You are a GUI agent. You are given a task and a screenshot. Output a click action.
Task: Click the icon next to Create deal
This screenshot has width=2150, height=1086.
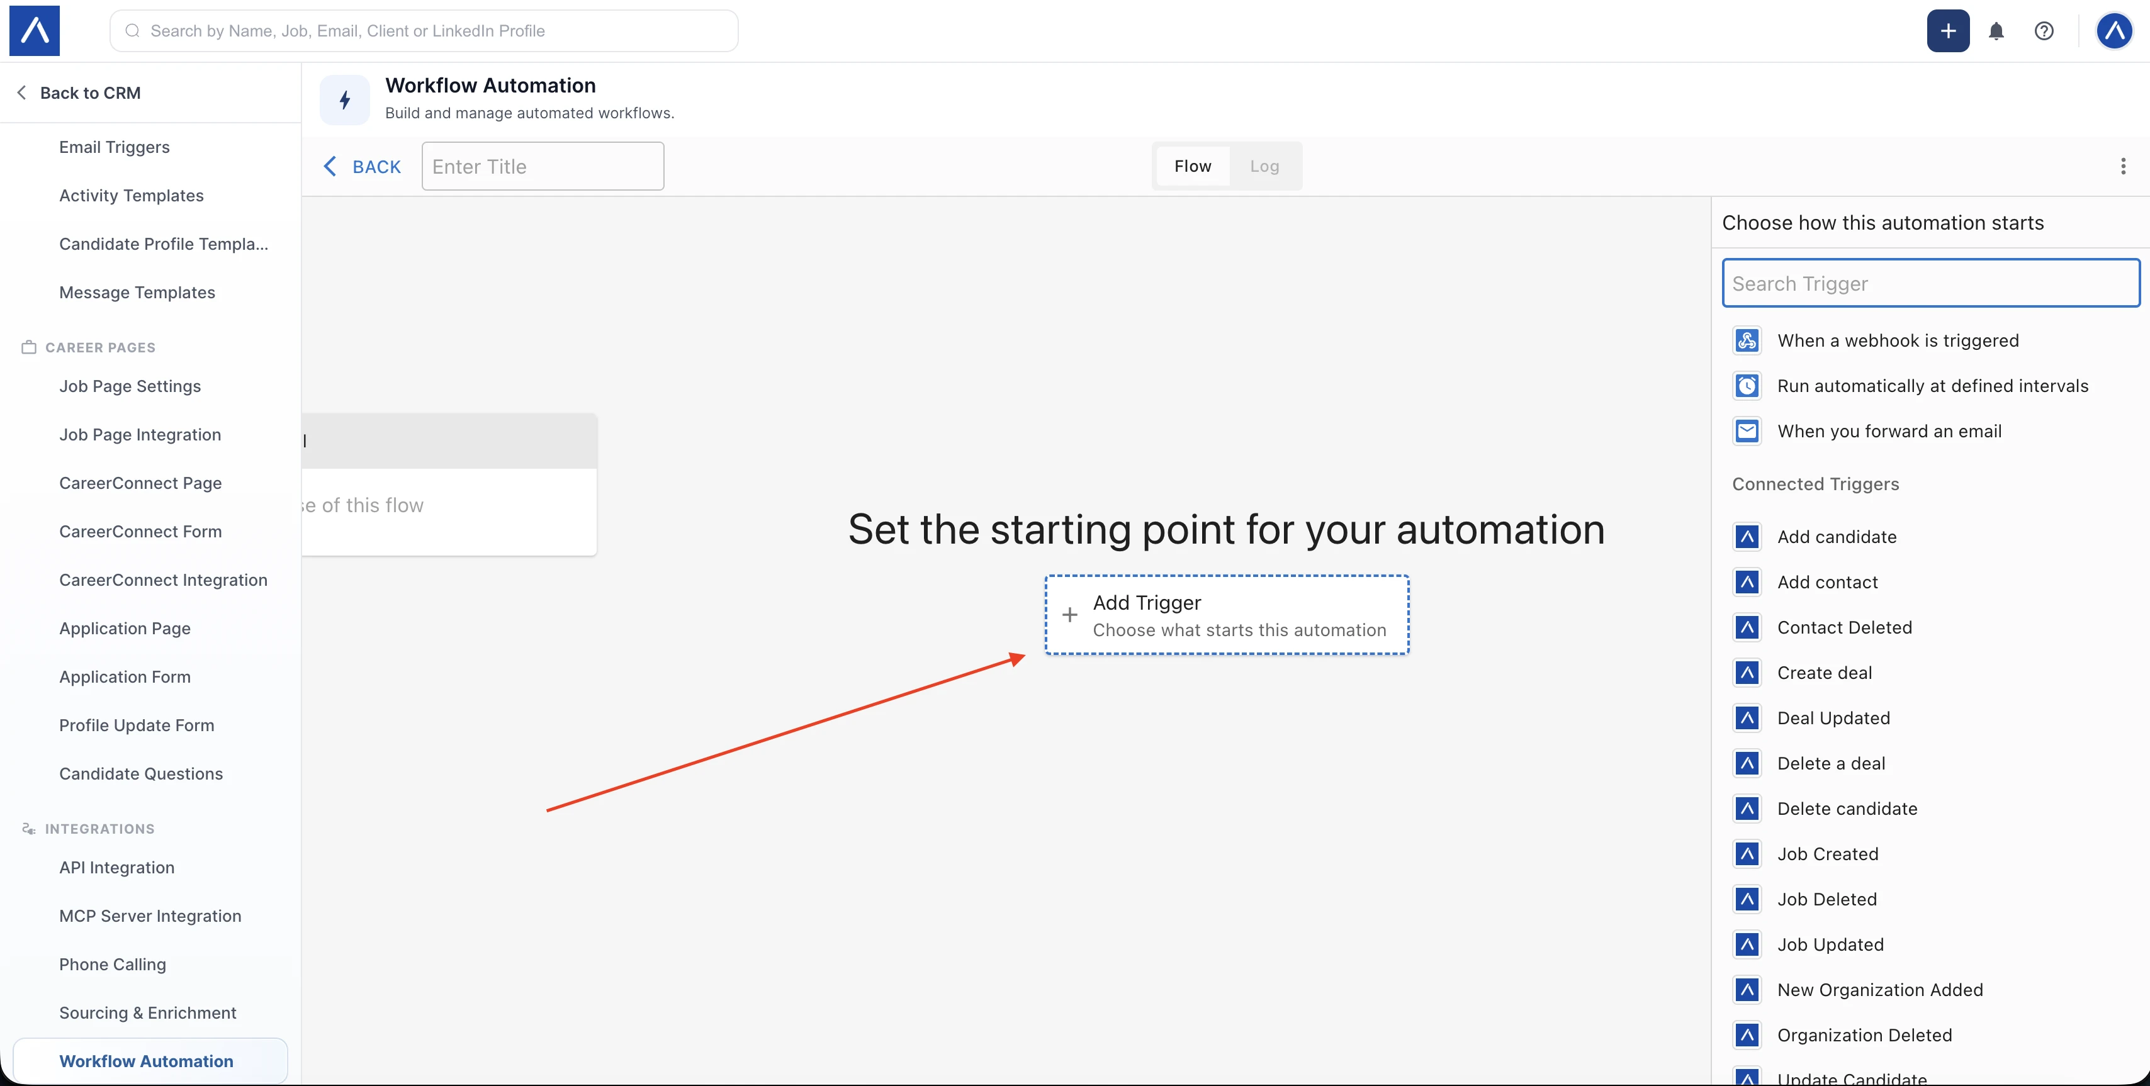click(1747, 672)
